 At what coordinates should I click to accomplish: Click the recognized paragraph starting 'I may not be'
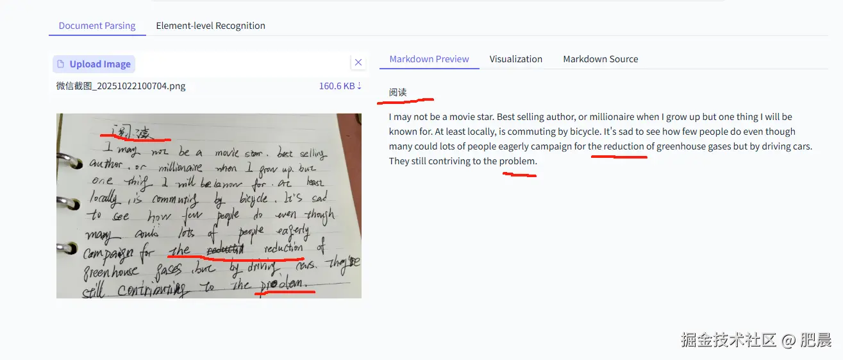[x=601, y=139]
